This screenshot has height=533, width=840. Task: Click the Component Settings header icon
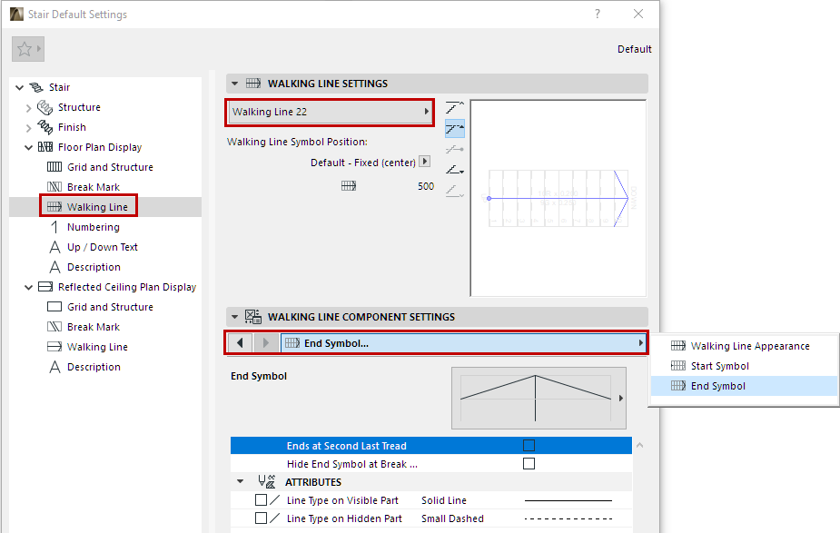252,317
